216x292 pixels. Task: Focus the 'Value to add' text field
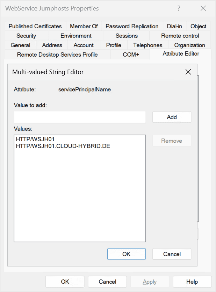(80, 117)
